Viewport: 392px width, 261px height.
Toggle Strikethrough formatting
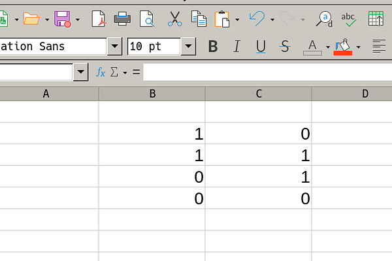(285, 46)
